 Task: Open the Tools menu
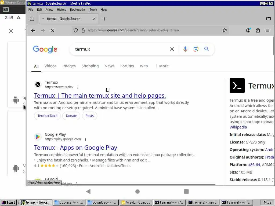[x=93, y=10]
